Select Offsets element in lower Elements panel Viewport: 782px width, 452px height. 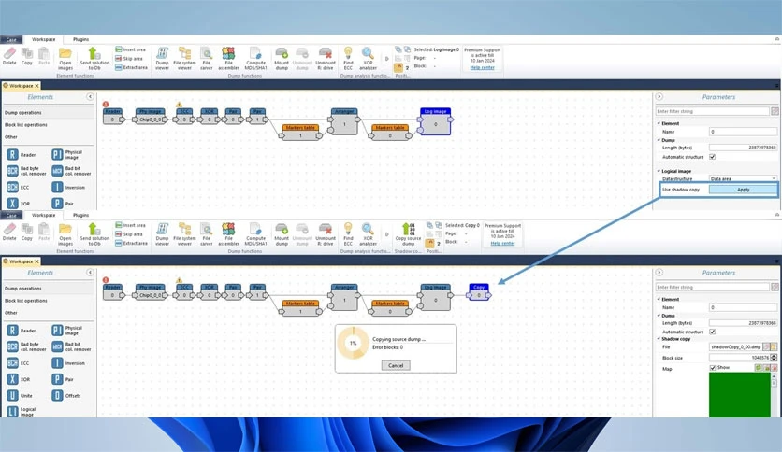[65, 396]
